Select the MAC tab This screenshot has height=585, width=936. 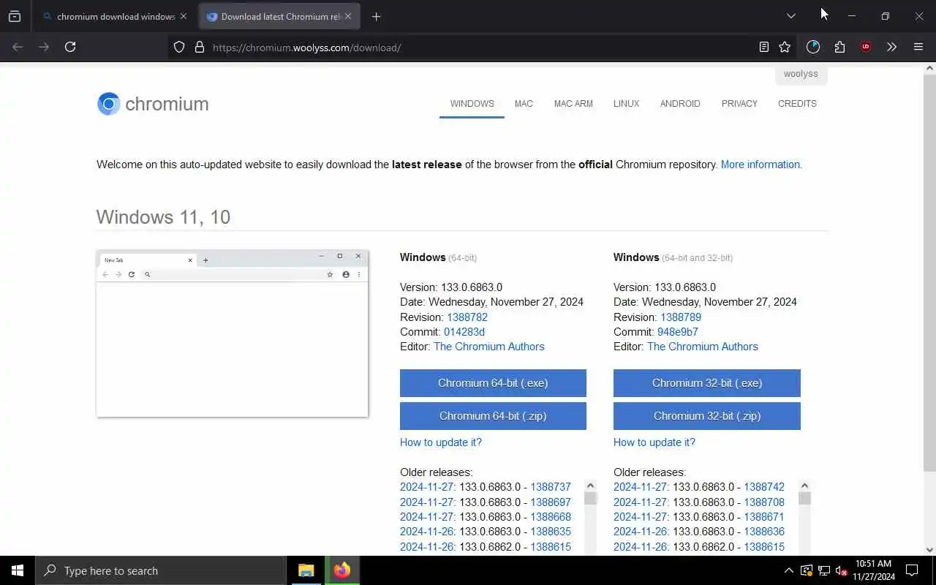(524, 104)
